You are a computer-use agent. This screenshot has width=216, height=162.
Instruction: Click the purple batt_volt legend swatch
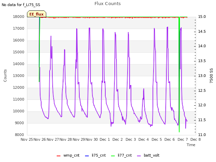click(139, 156)
